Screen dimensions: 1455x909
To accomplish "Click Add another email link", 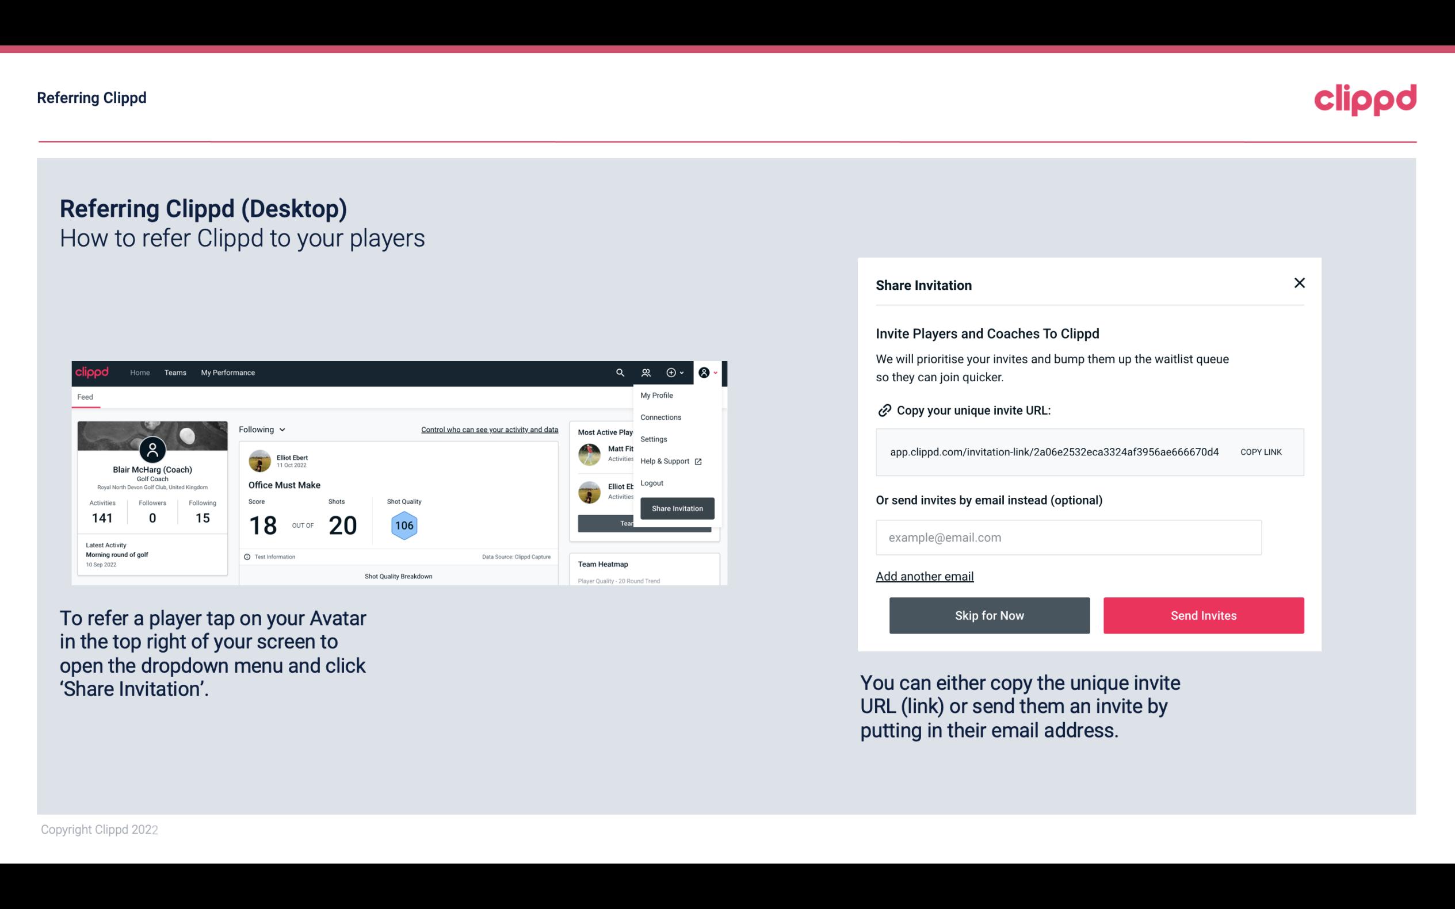I will click(925, 576).
